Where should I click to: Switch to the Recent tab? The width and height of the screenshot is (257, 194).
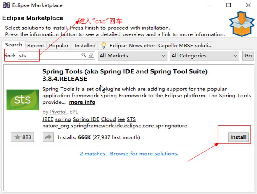(x=36, y=45)
